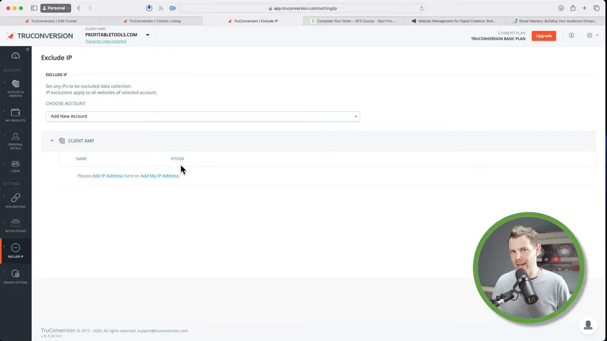This screenshot has width=607, height=341.
Task: Show Safari downloads
Action: coord(561,8)
